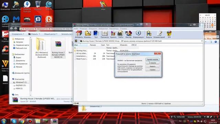Open the Корзина (Recycle Bin) desktop icon

tap(38, 6)
